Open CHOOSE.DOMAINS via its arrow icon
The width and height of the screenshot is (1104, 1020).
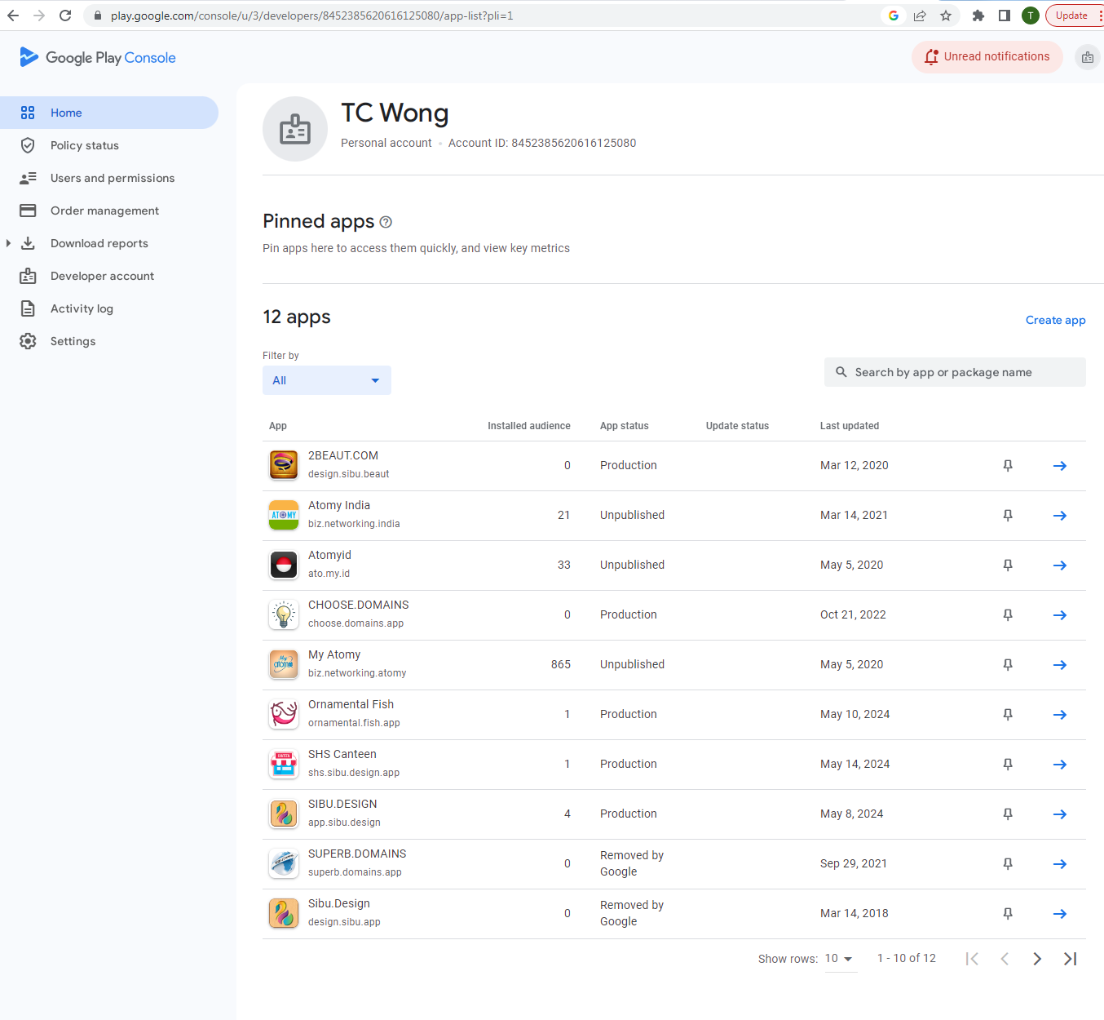(1060, 615)
